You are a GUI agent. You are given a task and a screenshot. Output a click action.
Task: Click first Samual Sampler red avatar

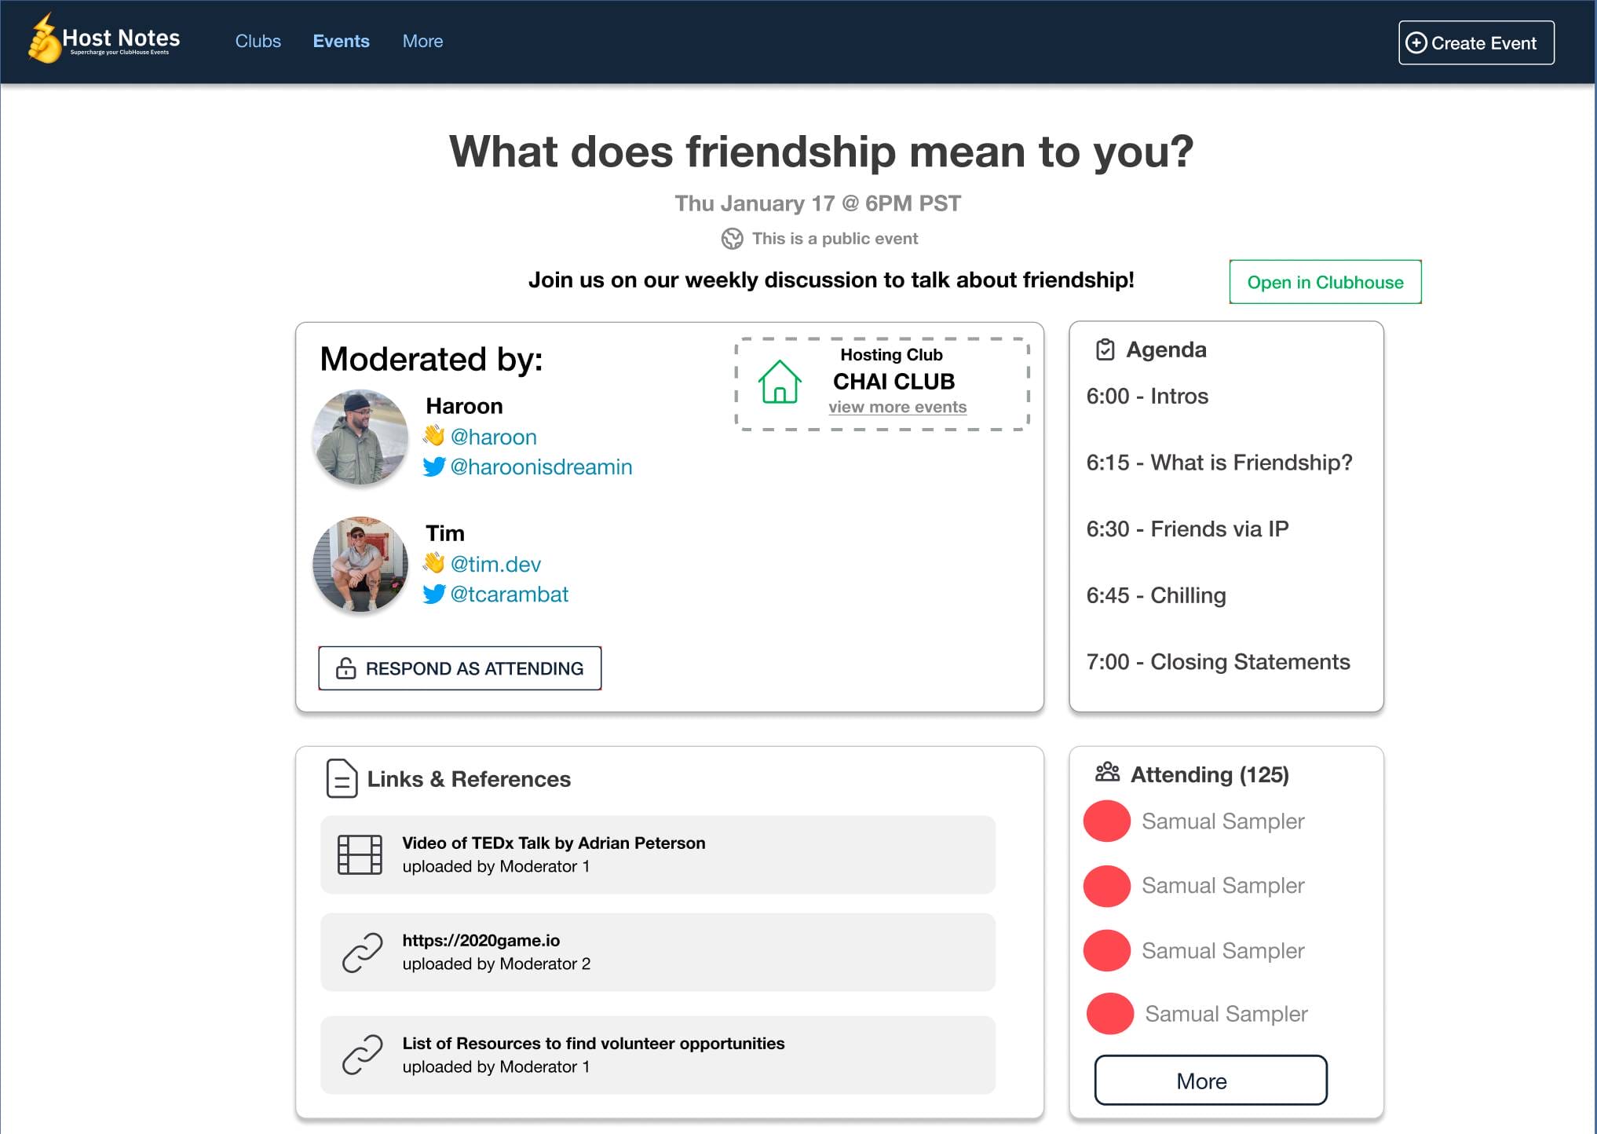tap(1106, 821)
